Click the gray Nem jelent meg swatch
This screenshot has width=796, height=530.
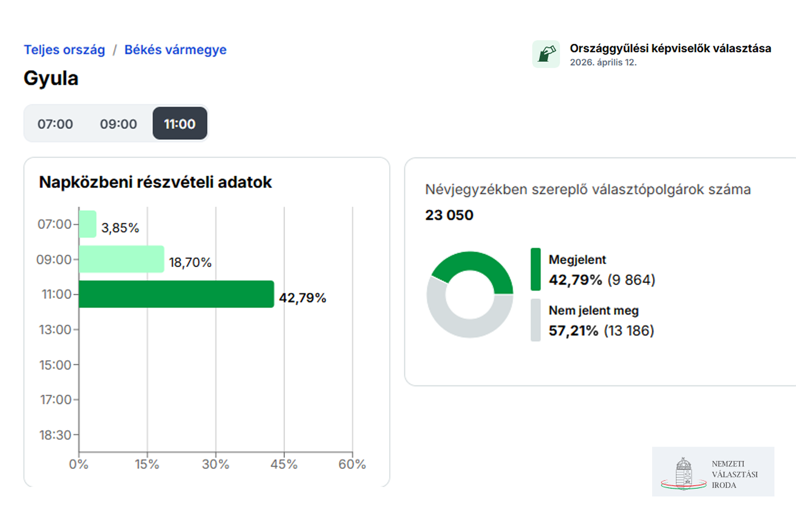[x=536, y=320]
